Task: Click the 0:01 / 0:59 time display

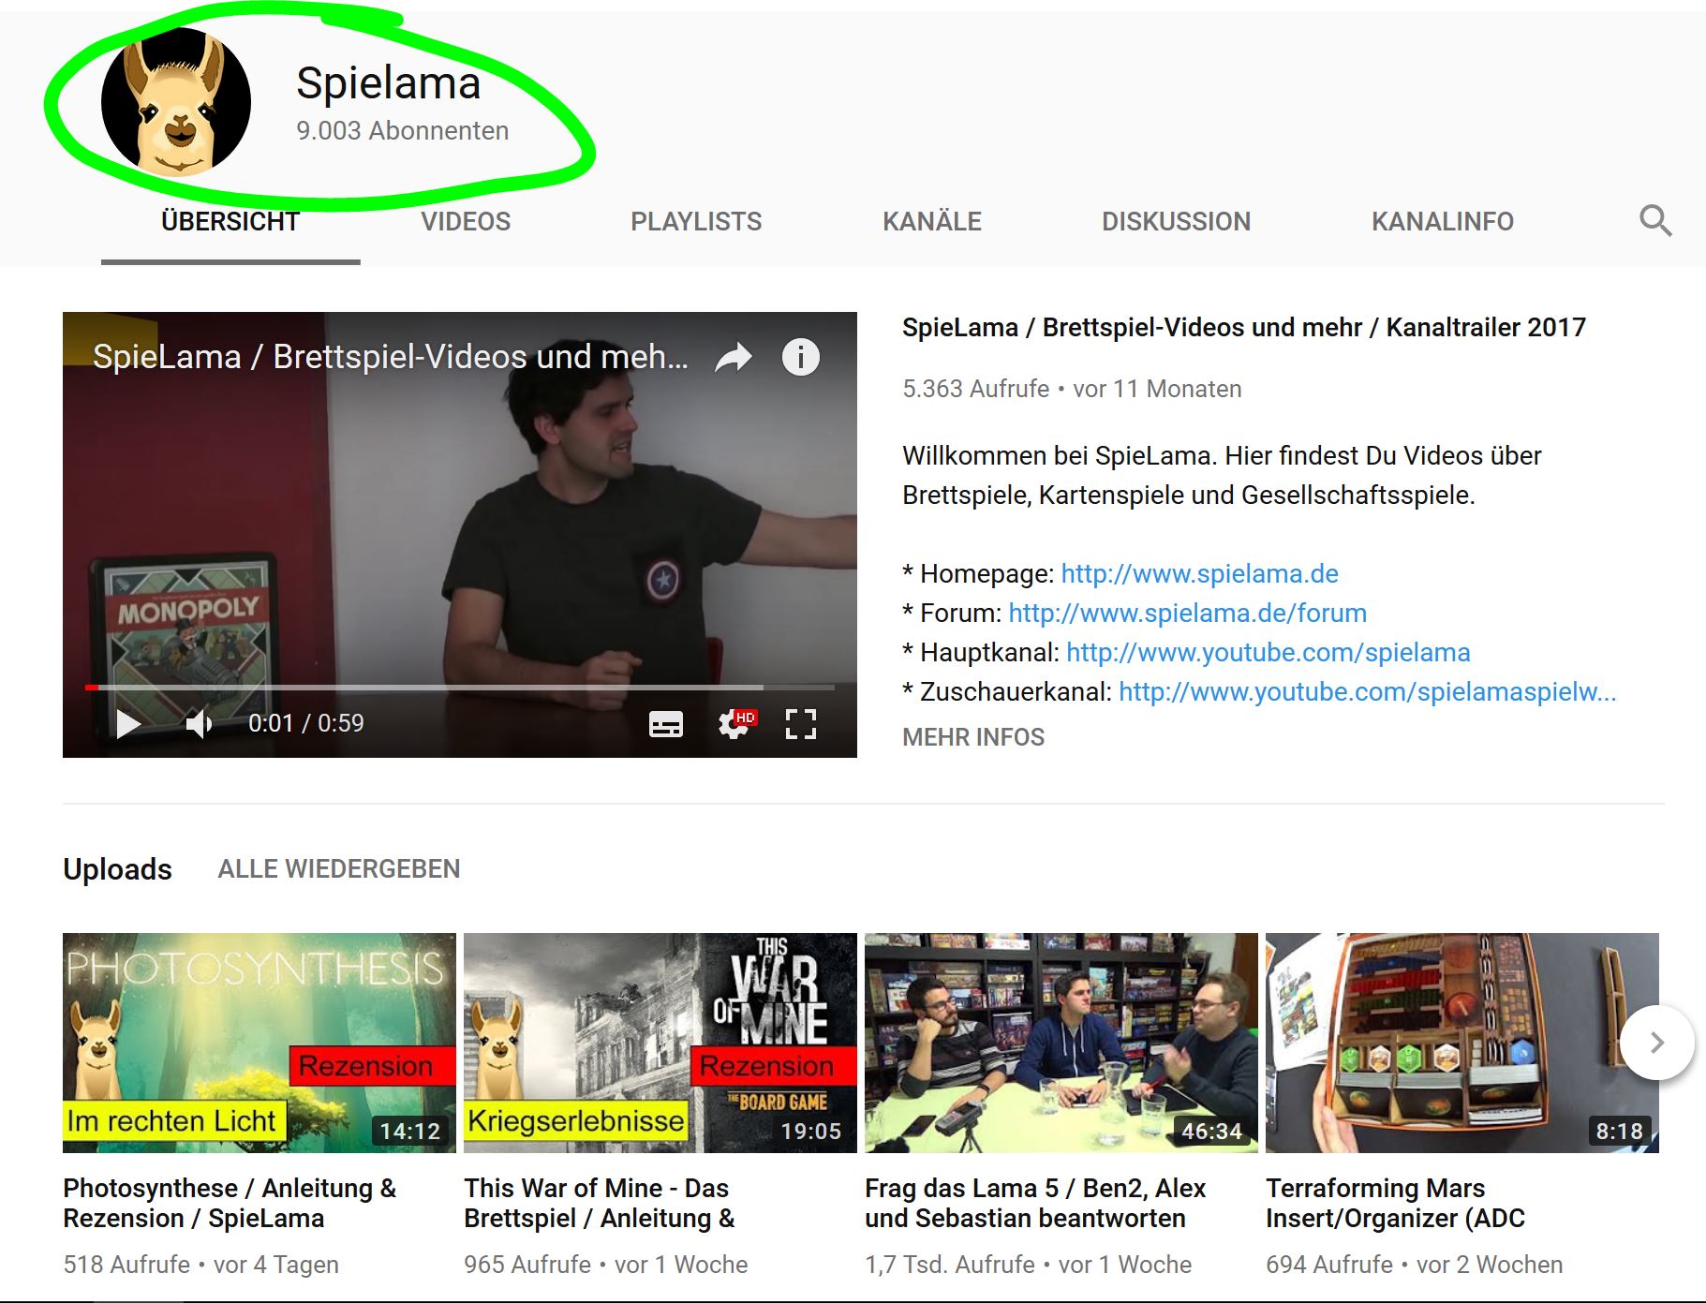Action: coord(305,723)
